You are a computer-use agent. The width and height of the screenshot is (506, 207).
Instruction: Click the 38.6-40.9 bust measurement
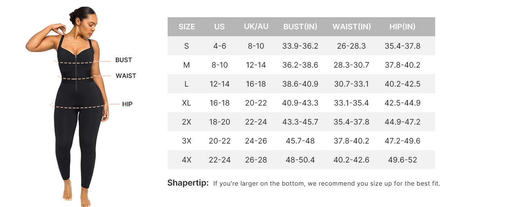pyautogui.click(x=300, y=84)
